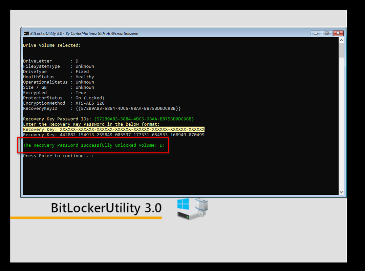Click the 'Press Enter to continue...' prompt
This screenshot has width=365, height=271.
[59, 156]
